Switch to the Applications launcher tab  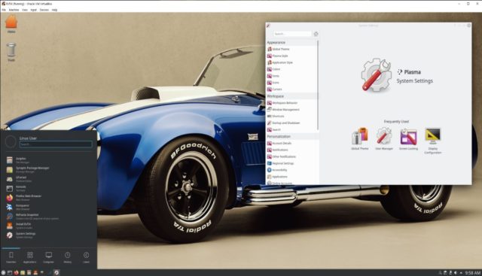(30, 257)
